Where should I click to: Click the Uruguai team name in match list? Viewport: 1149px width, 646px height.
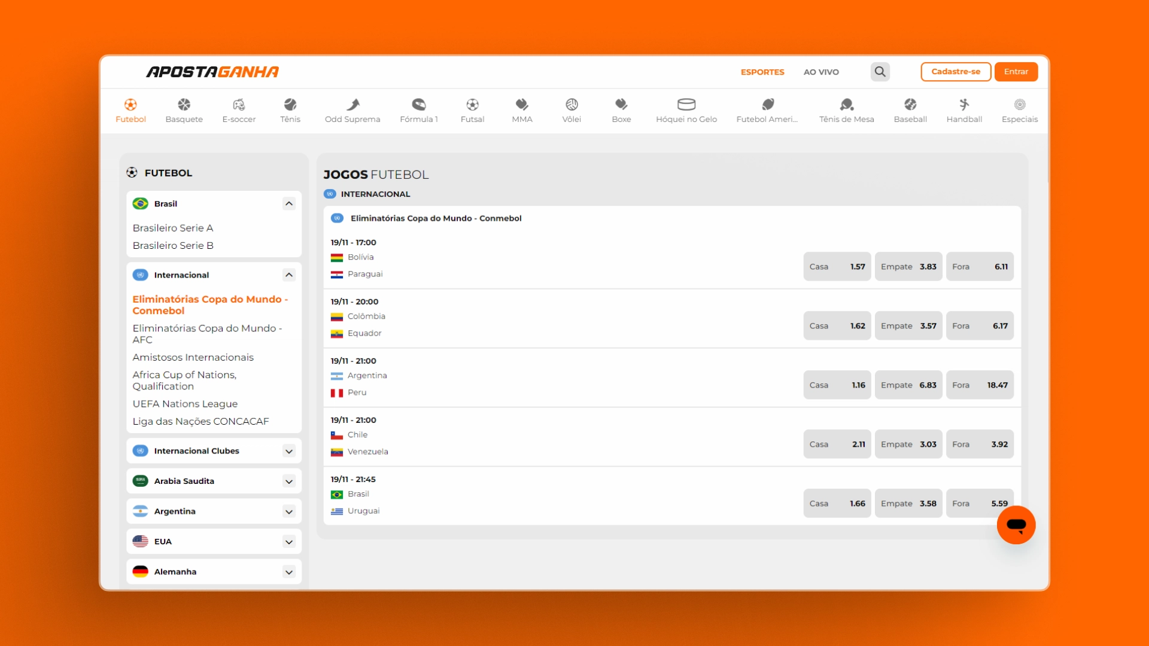point(363,511)
